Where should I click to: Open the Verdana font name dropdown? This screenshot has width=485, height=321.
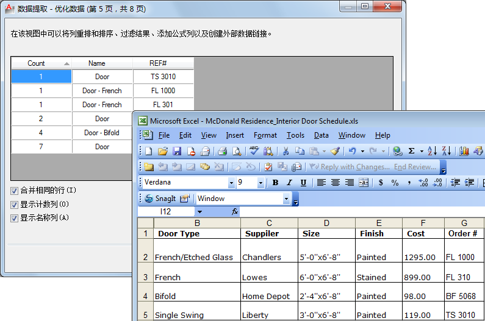coord(231,183)
